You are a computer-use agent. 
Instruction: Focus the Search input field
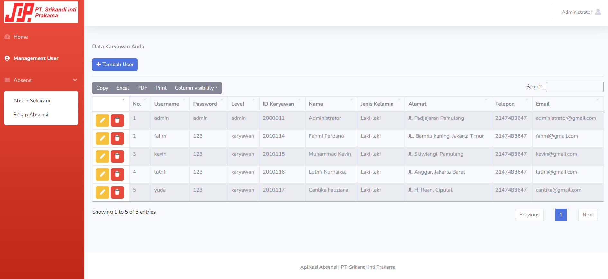click(575, 87)
